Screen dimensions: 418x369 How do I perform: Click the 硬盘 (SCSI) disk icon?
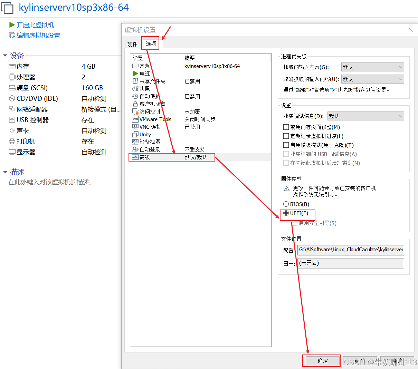[12, 88]
